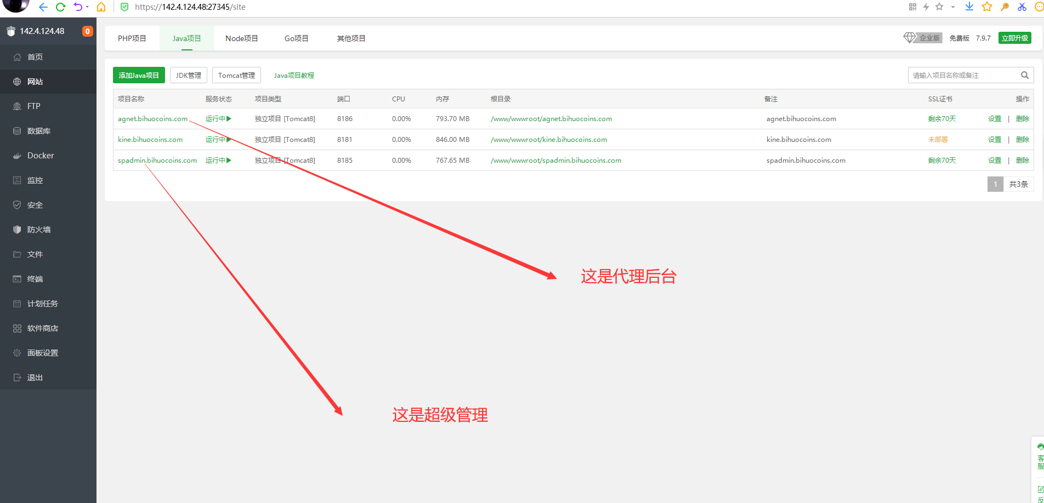This screenshot has height=503, width=1044.
Task: Switch to the PHP项目 tab
Action: coord(132,38)
